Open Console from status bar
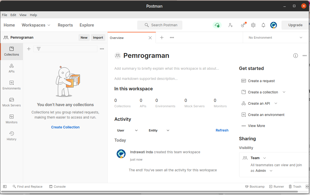Screen dimensions: 310x195 click(57, 187)
